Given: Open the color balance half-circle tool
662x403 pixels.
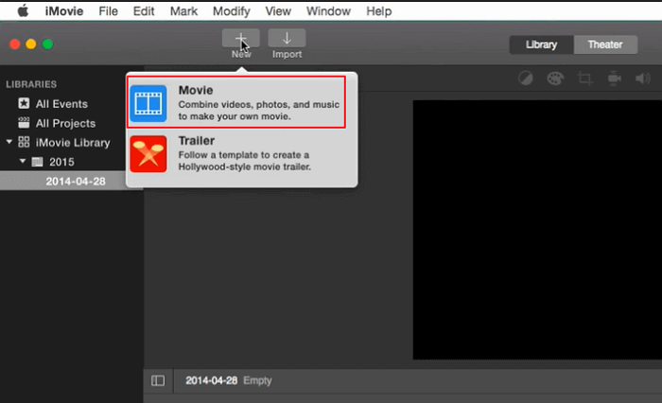Looking at the screenshot, I should coord(526,79).
